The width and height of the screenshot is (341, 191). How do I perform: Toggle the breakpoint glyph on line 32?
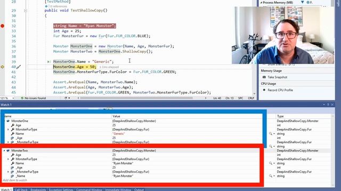pos(2,26)
